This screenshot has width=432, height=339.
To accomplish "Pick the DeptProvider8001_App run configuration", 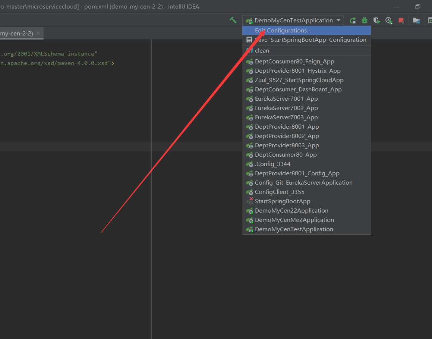I will pyautogui.click(x=306, y=127).
